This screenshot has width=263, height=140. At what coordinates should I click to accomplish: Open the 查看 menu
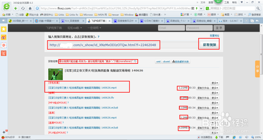pyautogui.click(x=211, y=2)
